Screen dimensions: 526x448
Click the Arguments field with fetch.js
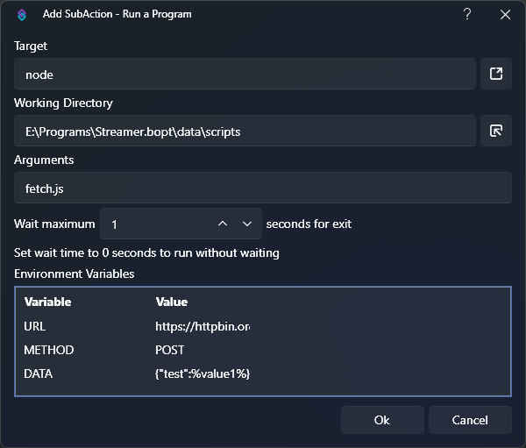point(262,188)
